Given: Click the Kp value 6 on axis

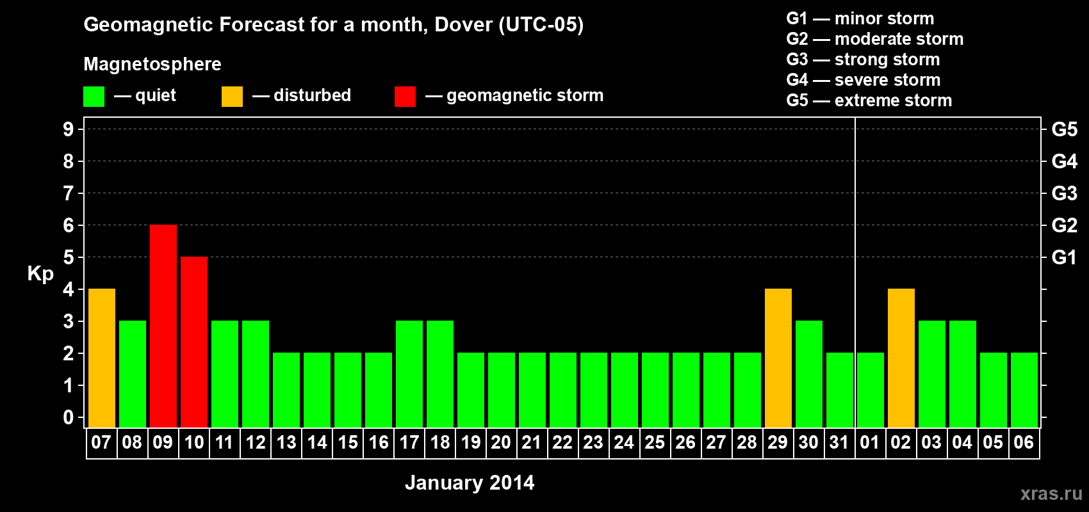Looking at the screenshot, I should click(x=69, y=225).
